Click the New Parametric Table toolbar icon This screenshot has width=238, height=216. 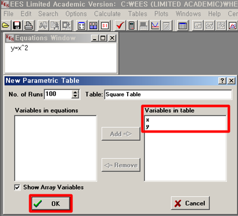click(183, 25)
